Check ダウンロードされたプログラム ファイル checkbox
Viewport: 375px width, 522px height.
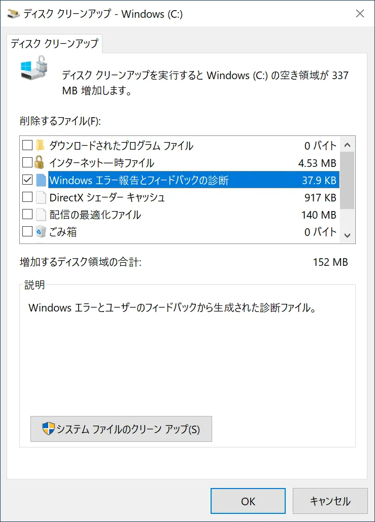[x=27, y=145]
